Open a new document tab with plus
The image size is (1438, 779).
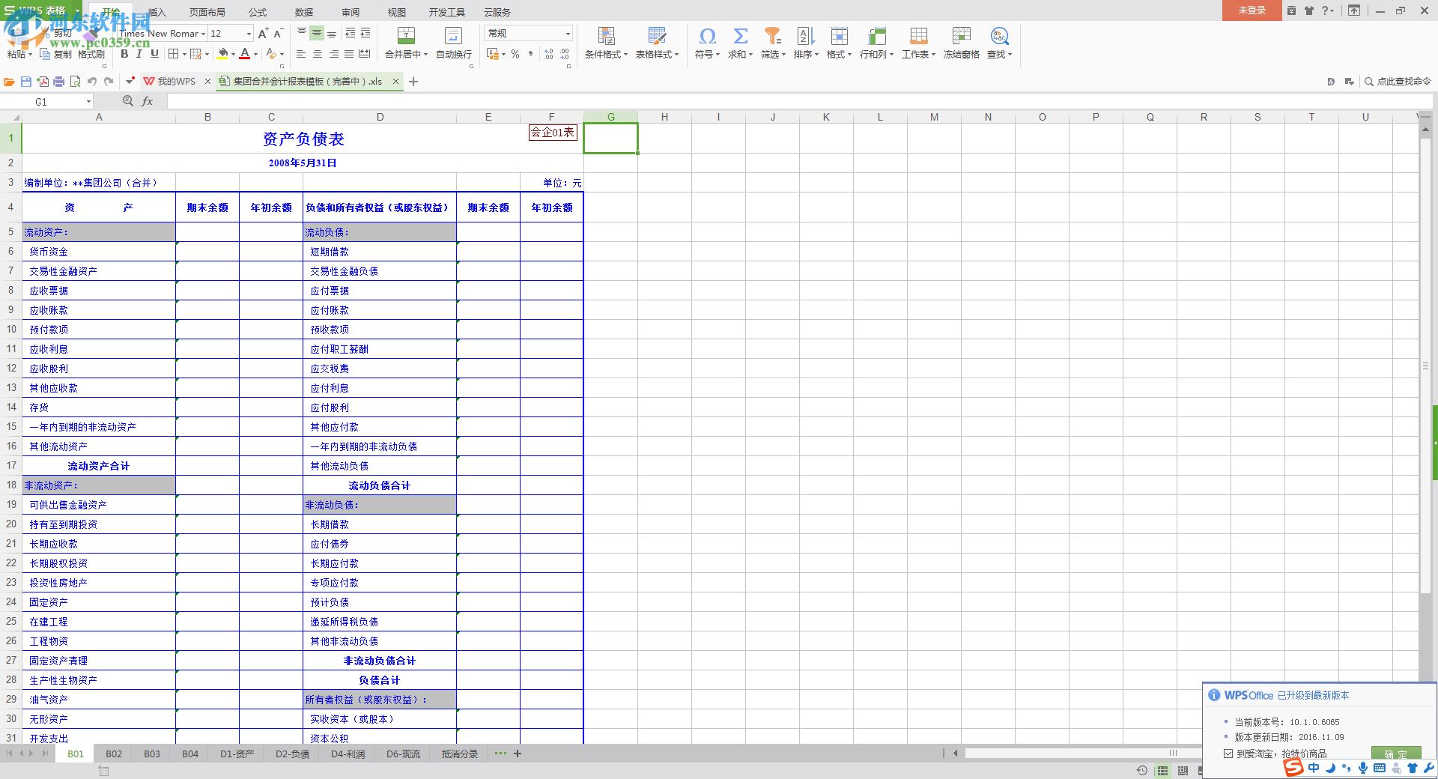tap(413, 82)
